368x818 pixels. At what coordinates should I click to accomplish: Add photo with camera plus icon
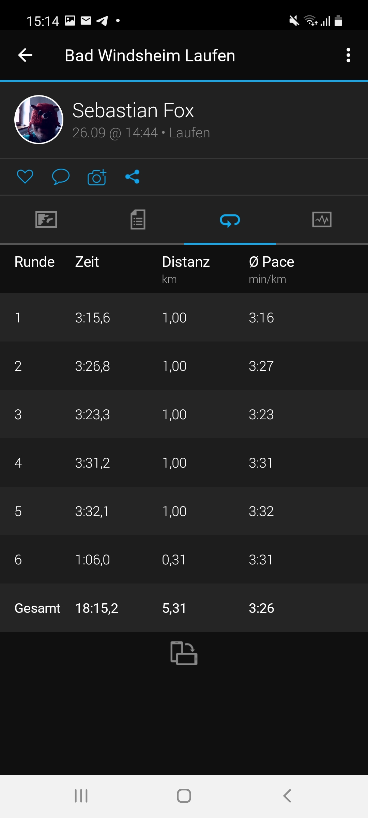point(97,177)
